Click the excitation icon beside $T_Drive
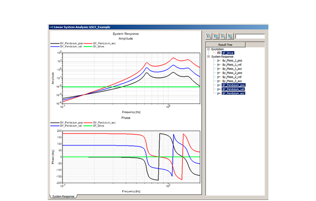The width and height of the screenshot is (316, 201). (219, 53)
